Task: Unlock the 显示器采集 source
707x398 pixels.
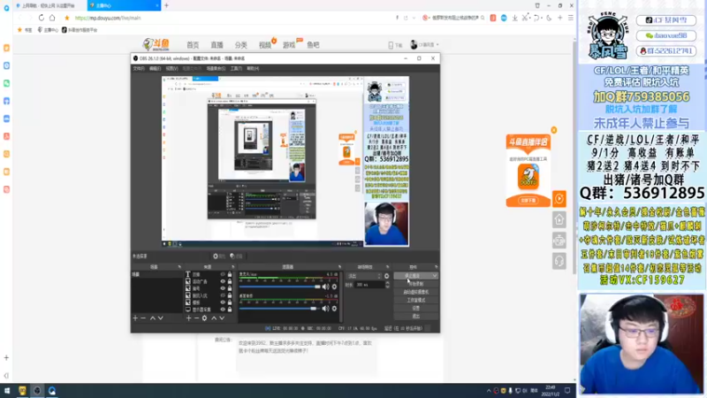Action: point(230,310)
